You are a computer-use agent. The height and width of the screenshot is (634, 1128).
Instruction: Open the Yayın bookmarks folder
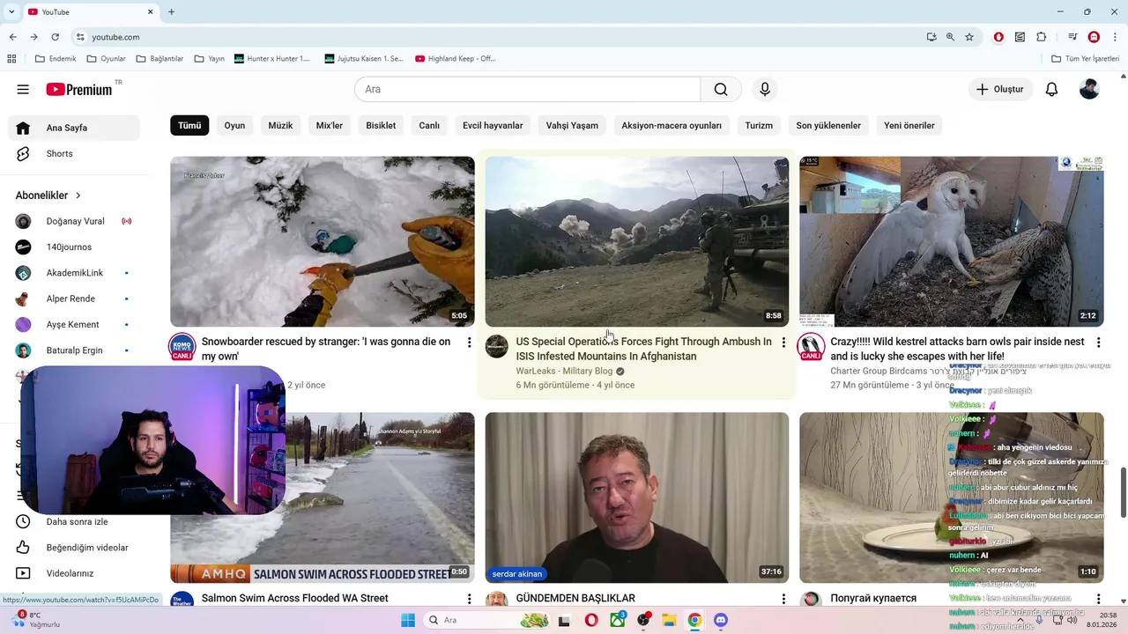209,59
